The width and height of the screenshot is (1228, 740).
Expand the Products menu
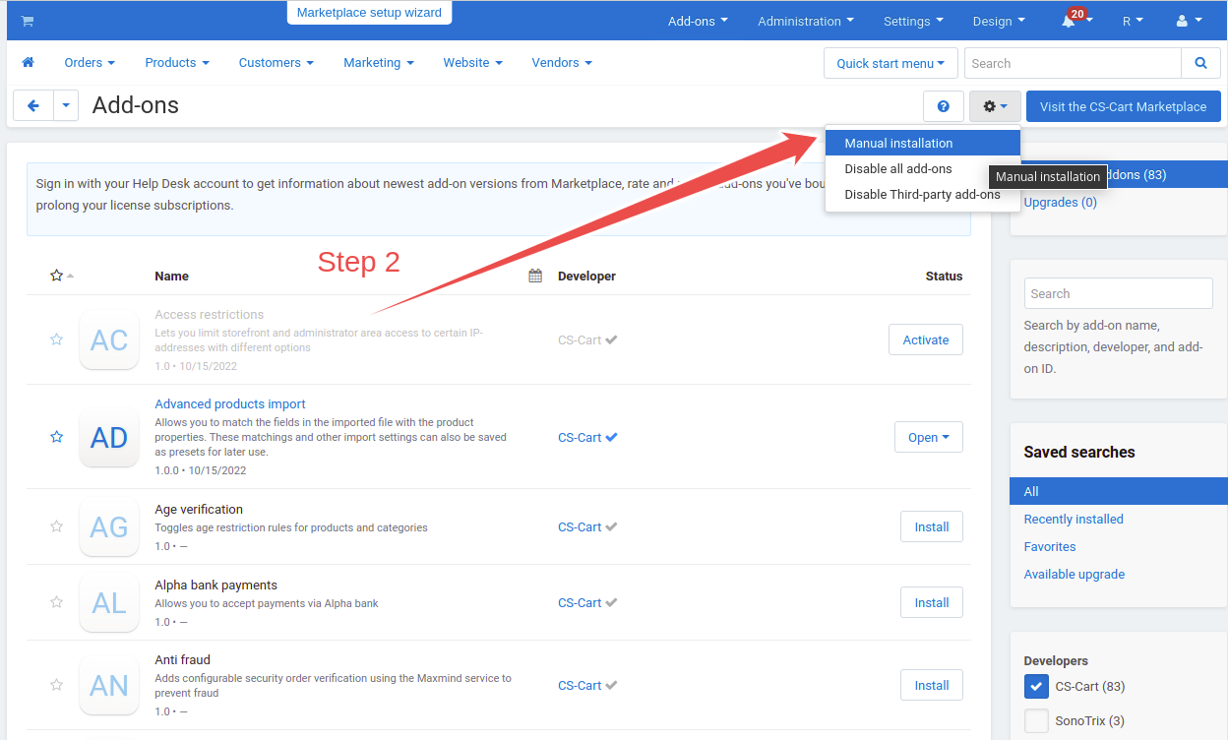(176, 62)
